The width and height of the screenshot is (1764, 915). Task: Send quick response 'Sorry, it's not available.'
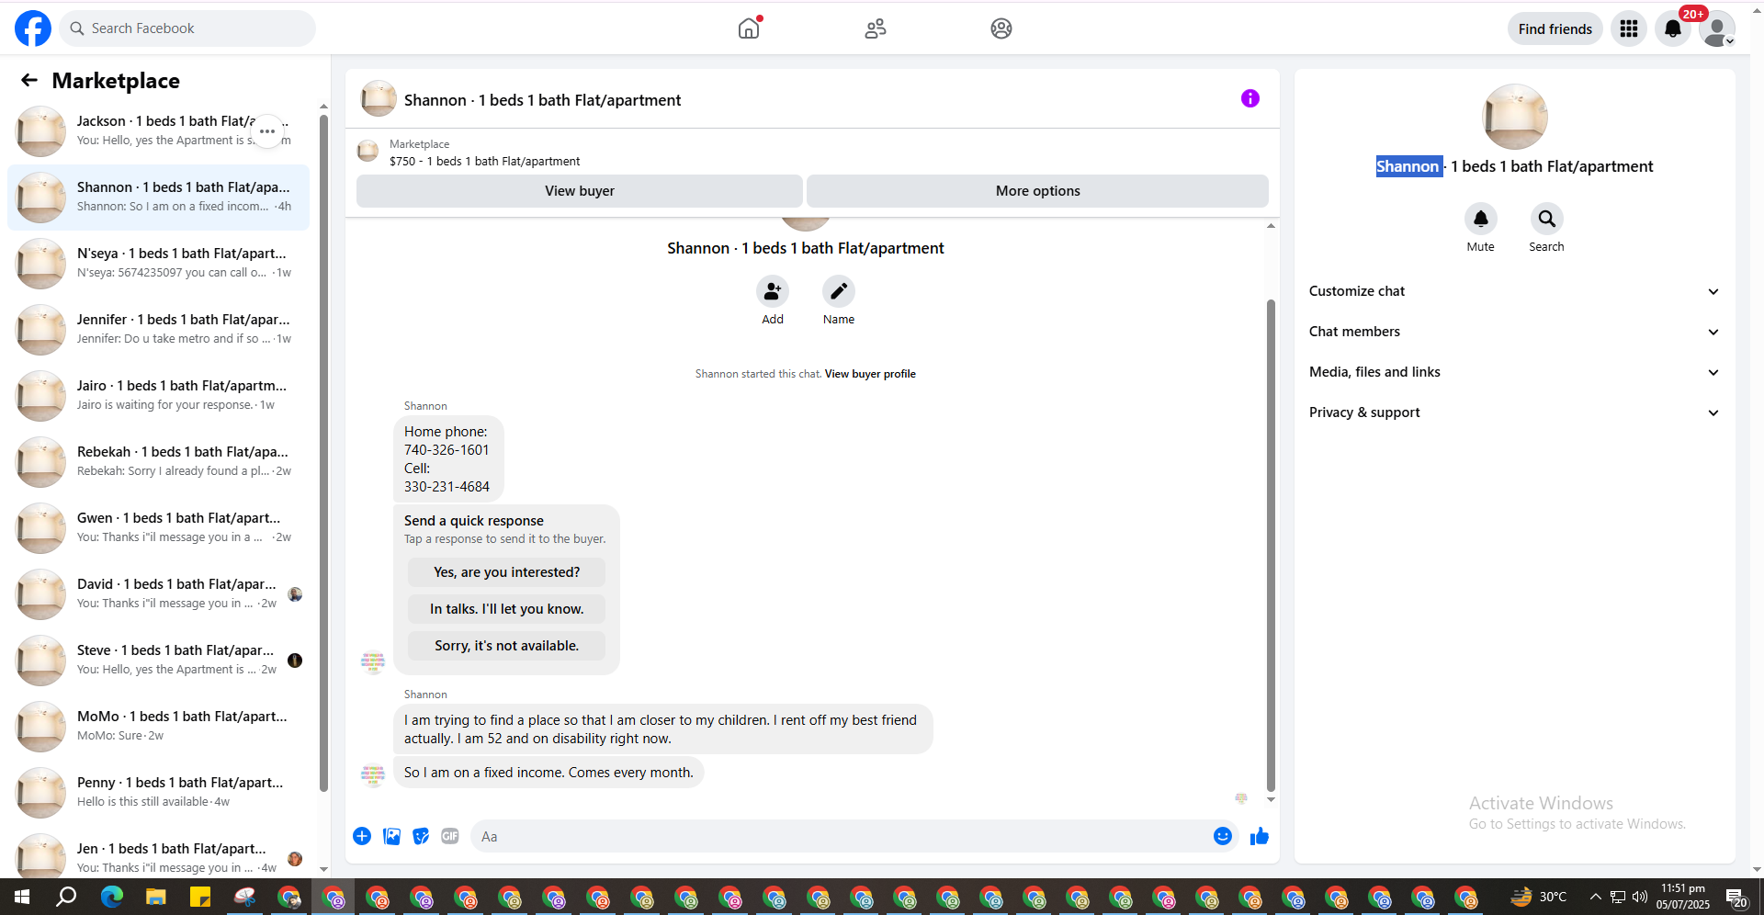[x=506, y=646]
